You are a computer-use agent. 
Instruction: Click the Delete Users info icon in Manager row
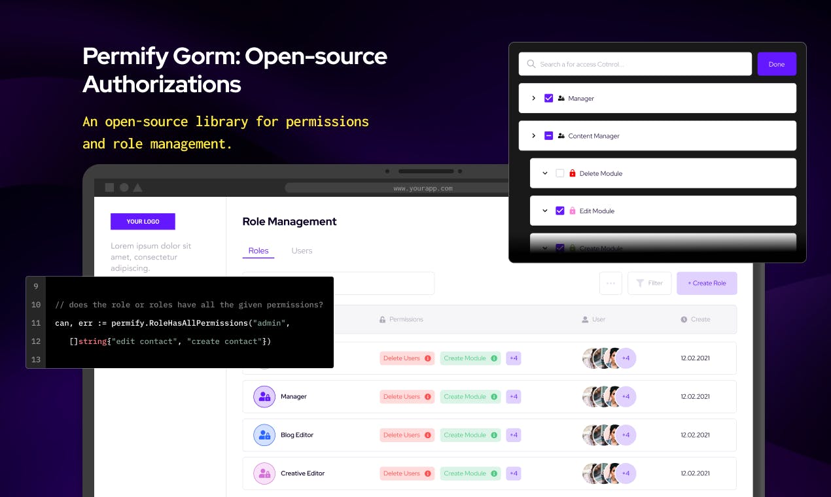(428, 396)
